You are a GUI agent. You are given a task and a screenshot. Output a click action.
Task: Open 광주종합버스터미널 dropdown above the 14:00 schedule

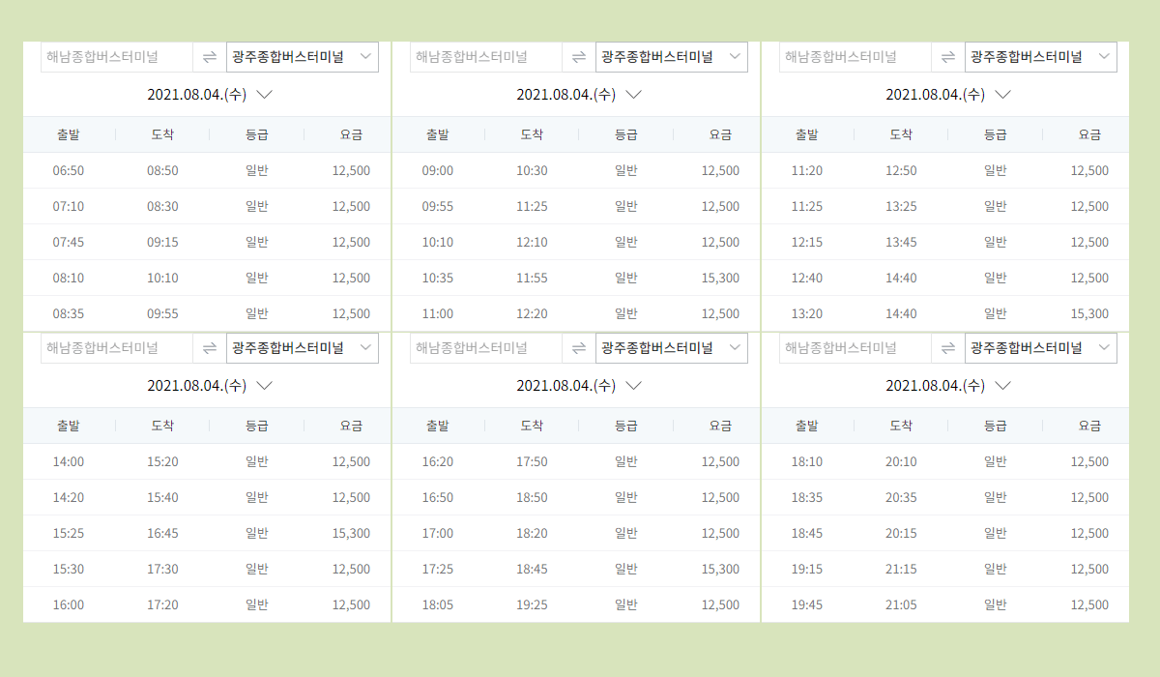tap(303, 347)
